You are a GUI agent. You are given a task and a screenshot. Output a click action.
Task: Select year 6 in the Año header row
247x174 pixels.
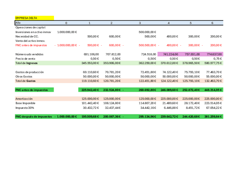pyautogui.click(x=212, y=23)
